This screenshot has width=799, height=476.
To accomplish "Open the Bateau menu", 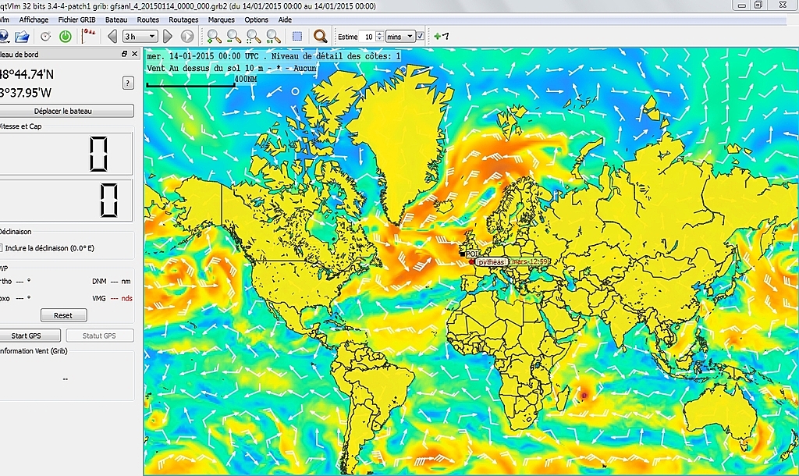I will tap(116, 20).
